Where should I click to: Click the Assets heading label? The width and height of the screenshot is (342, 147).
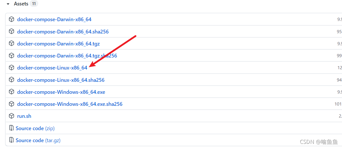21,4
